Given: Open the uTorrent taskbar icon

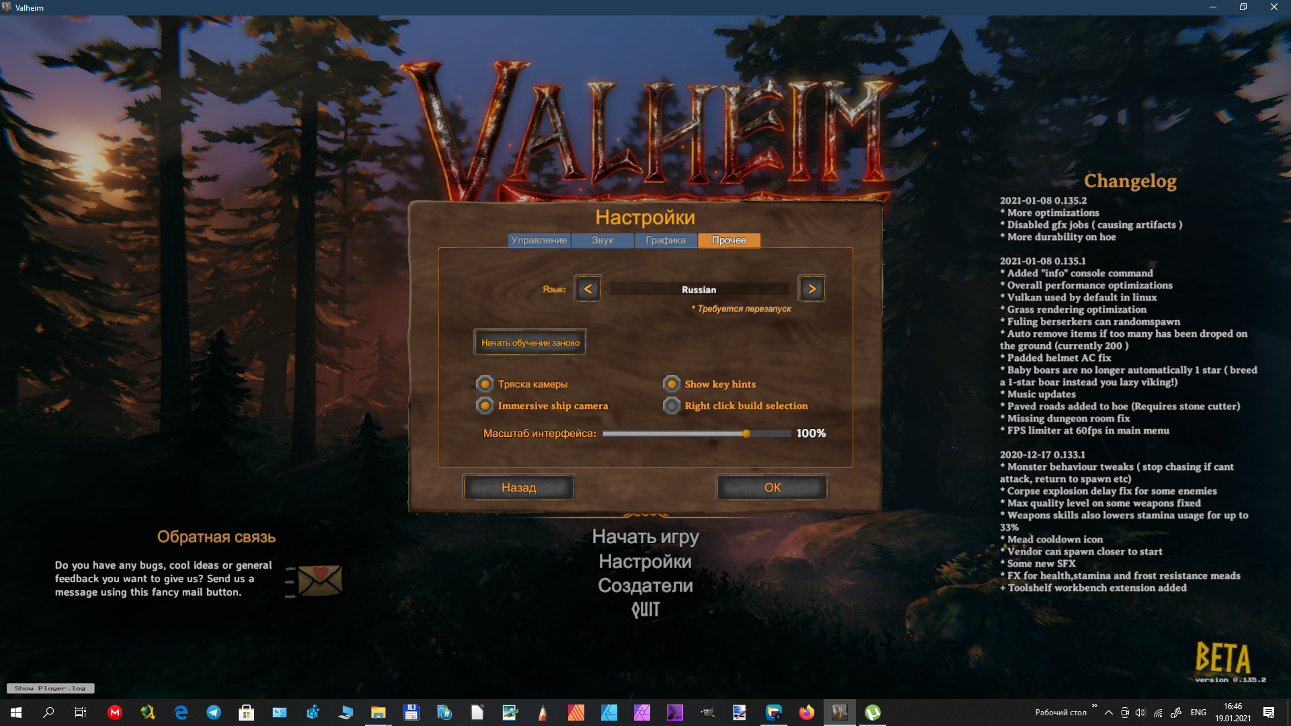Looking at the screenshot, I should [x=872, y=713].
